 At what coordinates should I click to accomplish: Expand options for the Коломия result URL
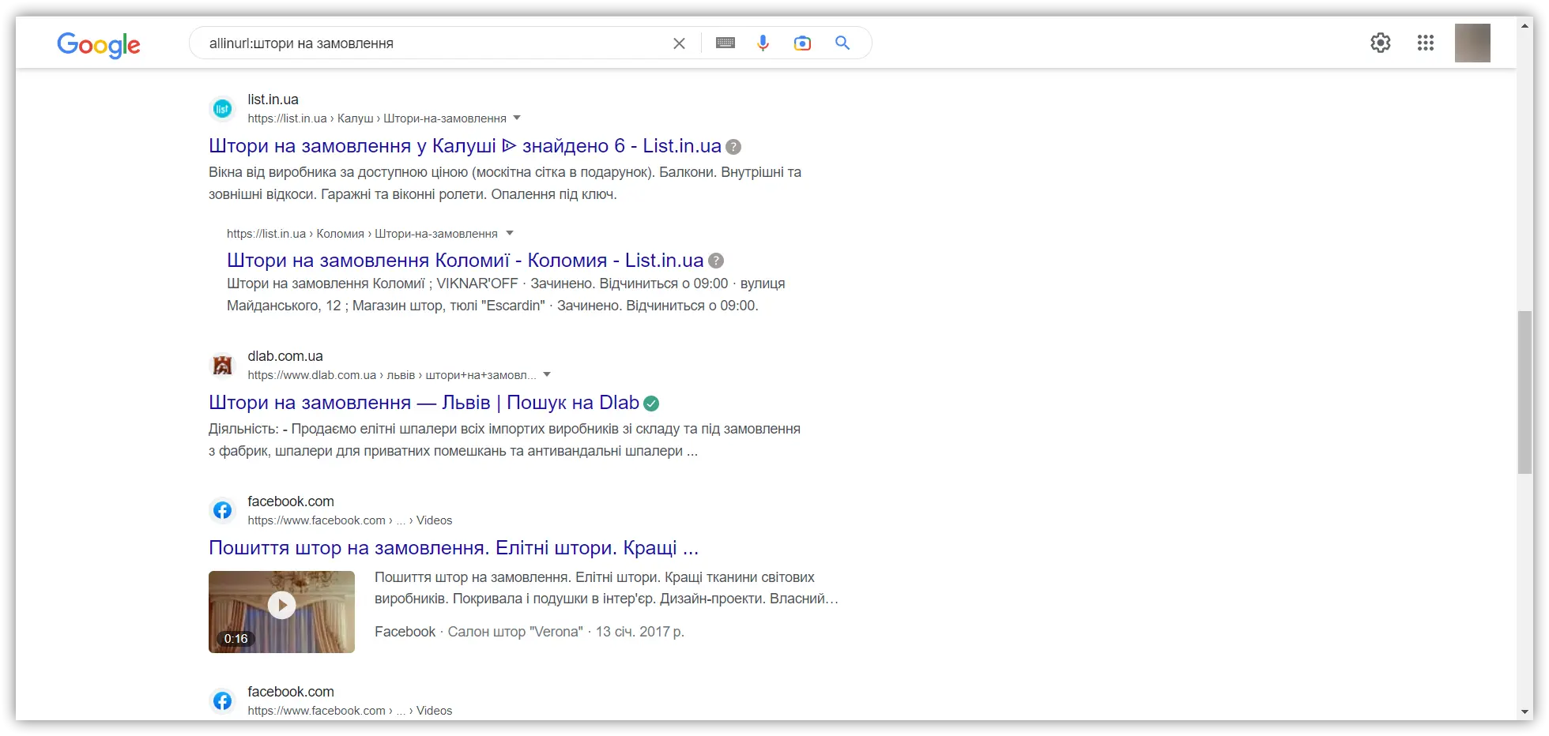click(510, 233)
